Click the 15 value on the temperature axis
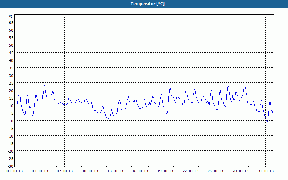The image size is (288, 180). point(11,98)
